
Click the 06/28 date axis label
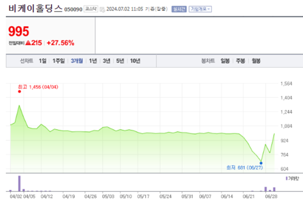(x=271, y=197)
